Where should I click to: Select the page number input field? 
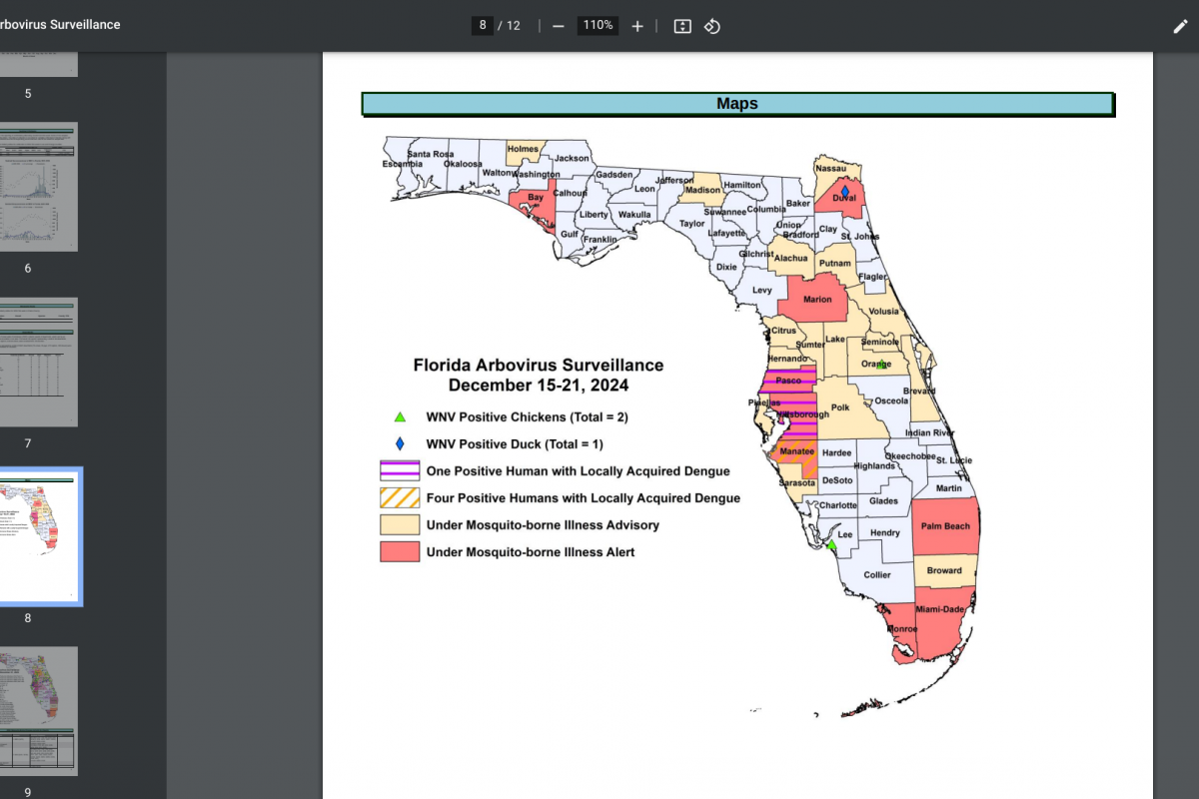pos(483,26)
